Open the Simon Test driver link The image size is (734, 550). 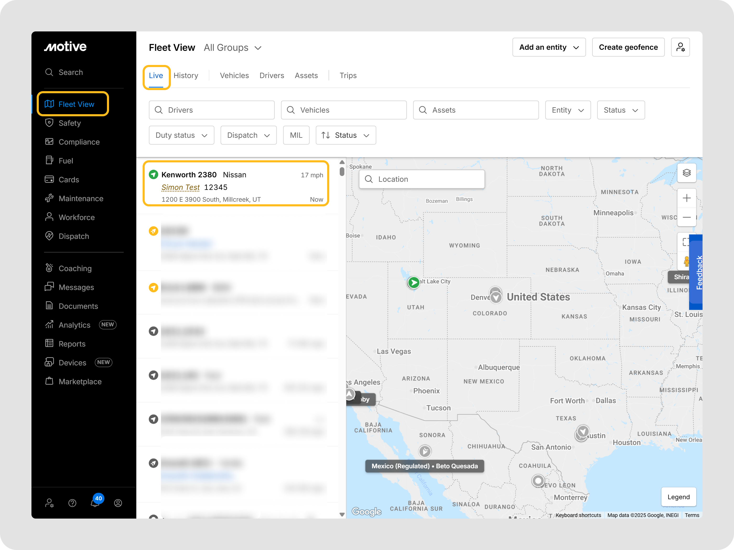(x=180, y=187)
